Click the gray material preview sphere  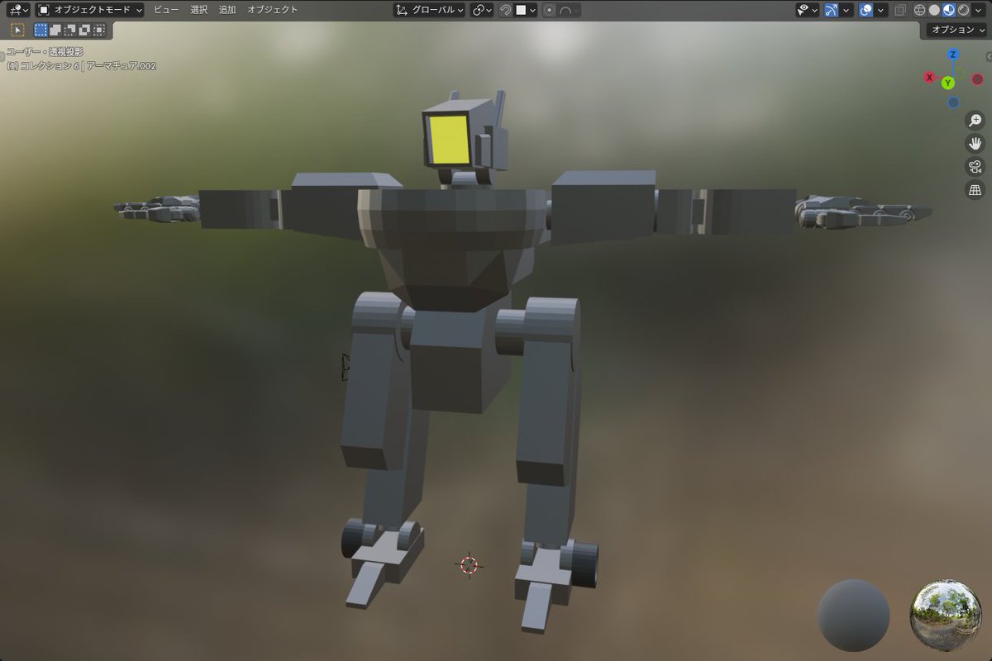click(x=854, y=616)
